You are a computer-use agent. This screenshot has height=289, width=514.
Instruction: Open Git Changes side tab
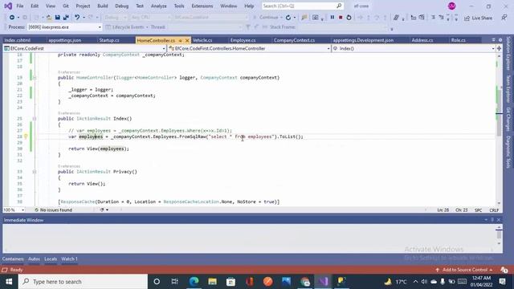coord(508,120)
